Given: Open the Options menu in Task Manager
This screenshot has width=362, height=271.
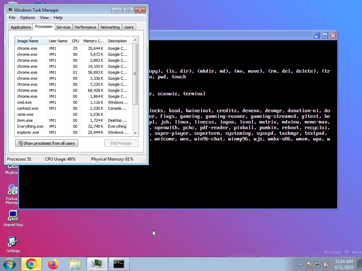Looking at the screenshot, I should (x=28, y=18).
